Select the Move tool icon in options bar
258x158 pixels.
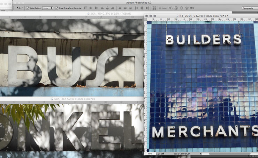coord(18,8)
